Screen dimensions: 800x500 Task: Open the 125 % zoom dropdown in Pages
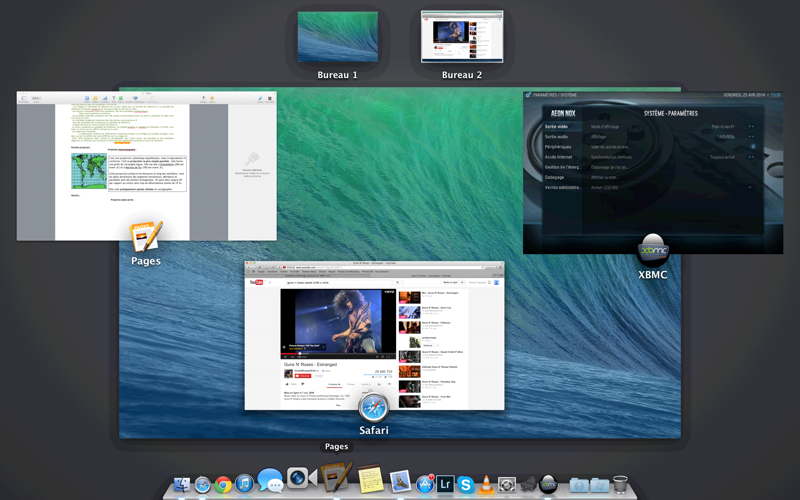click(x=36, y=98)
